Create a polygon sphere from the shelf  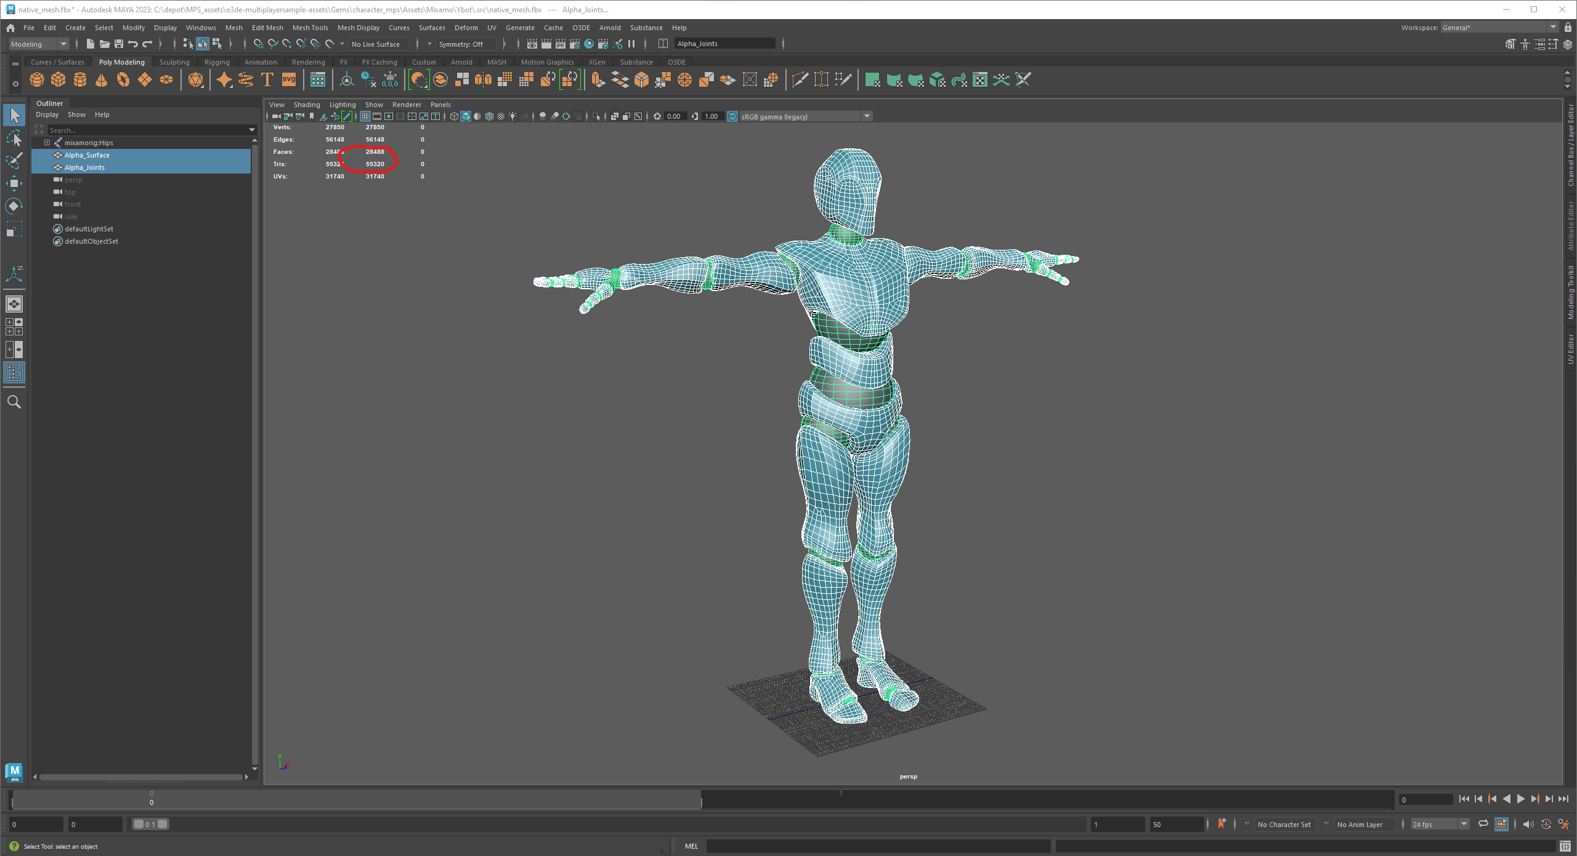point(37,80)
